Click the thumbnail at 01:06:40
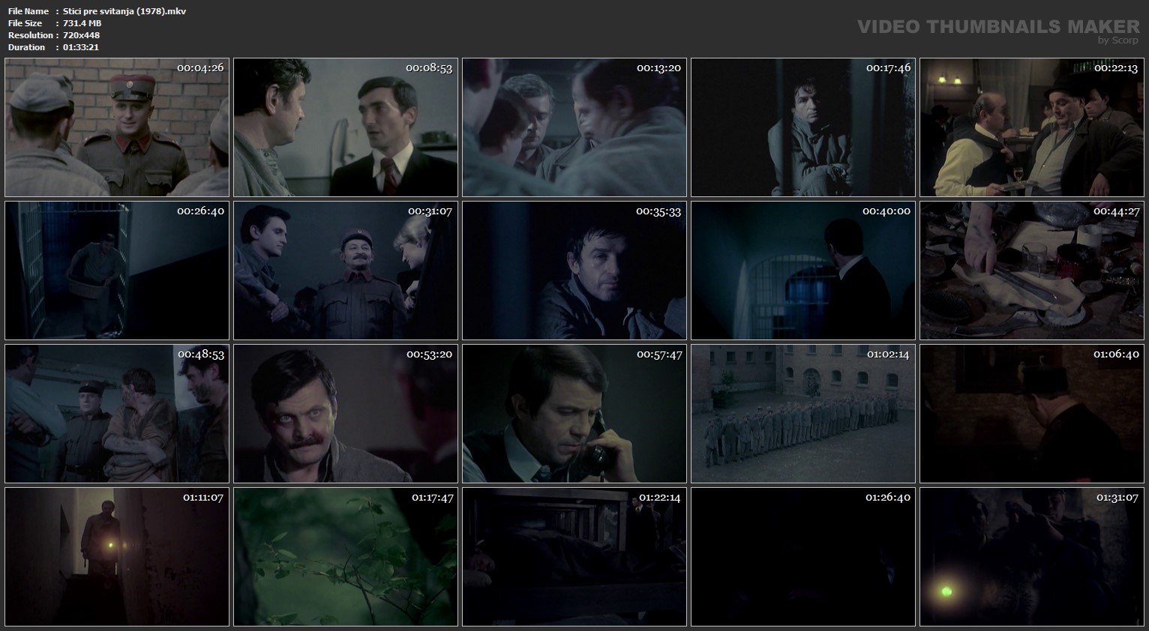1149x631 pixels. 1032,414
